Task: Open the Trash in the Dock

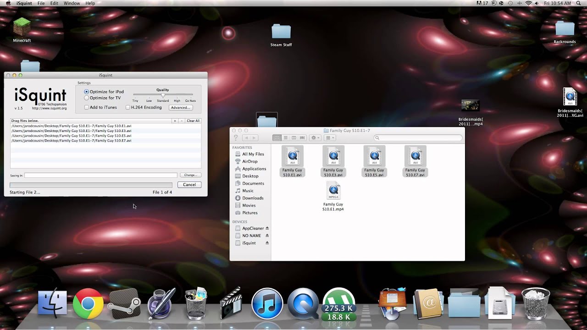Action: [536, 303]
